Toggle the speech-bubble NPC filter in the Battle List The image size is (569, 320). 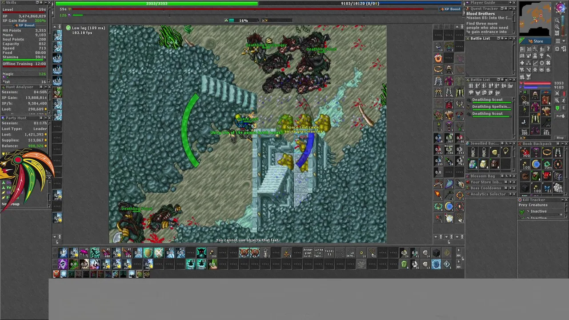(471, 92)
